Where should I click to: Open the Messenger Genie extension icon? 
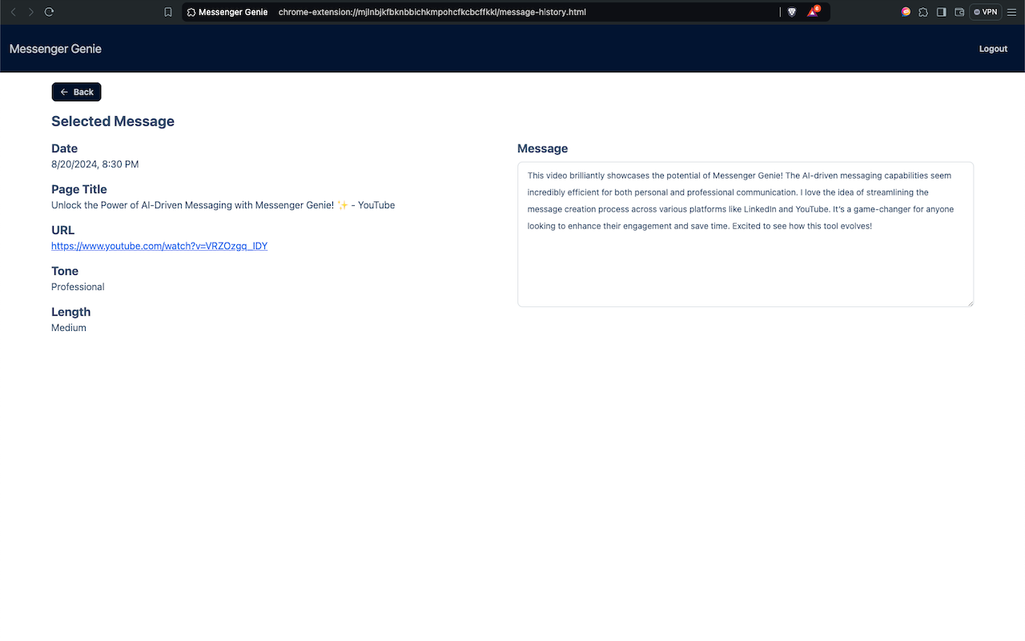[x=906, y=12]
